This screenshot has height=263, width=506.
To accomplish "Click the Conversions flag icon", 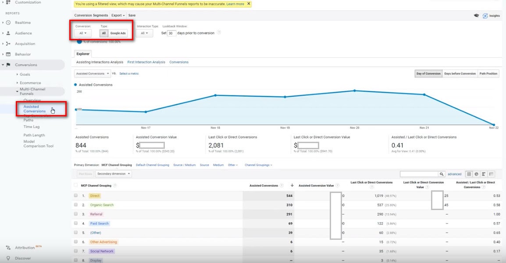I will tap(8, 65).
